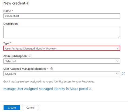This screenshot has height=112, width=128.
Task: Expand the MyUAMI managed identities dropdown
Action: point(62,74)
